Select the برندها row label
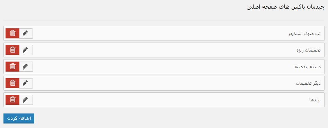The width and height of the screenshot is (328, 128). point(315,100)
